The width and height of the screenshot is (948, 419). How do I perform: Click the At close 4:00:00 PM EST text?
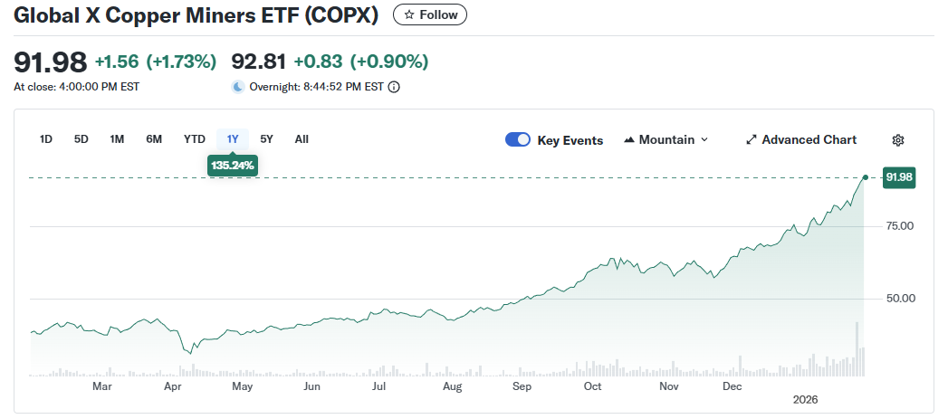[x=77, y=87]
